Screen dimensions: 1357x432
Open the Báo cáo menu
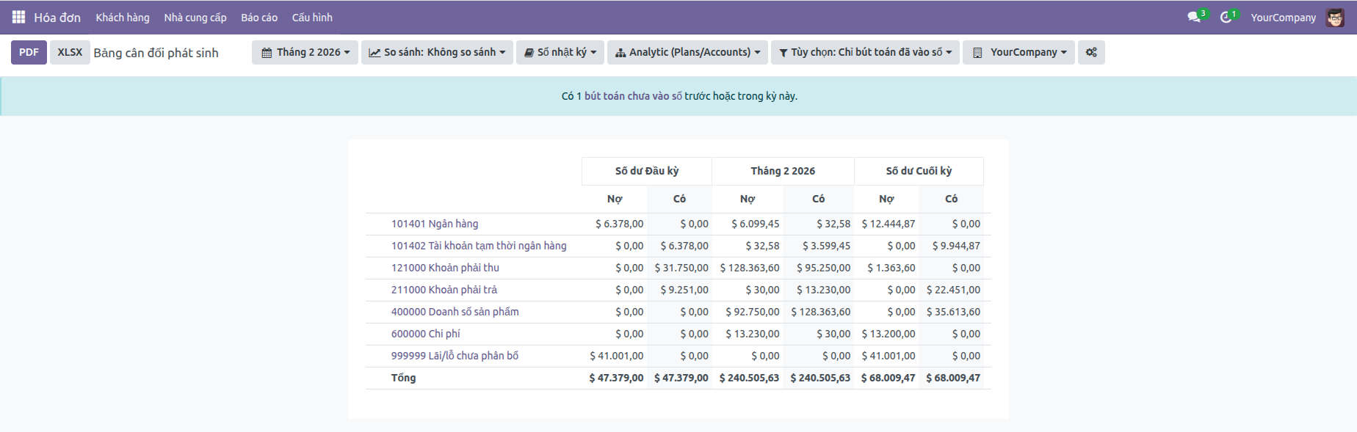(259, 17)
